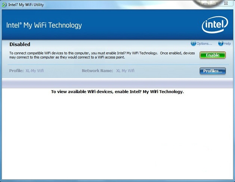This screenshot has height=182, width=235.
Task: Click the Options globe icon
Action: 193,43
